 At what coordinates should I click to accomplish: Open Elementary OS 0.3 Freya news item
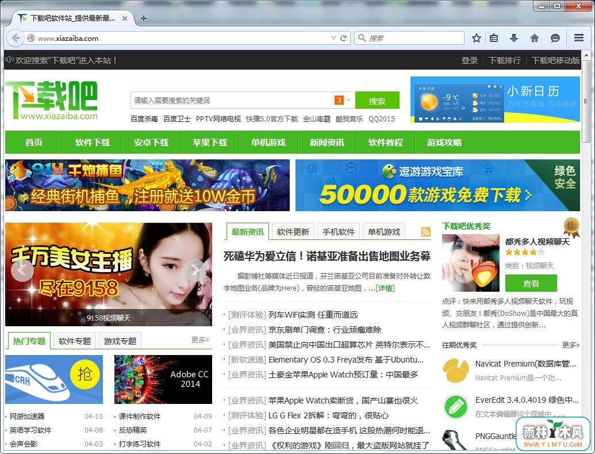[346, 360]
